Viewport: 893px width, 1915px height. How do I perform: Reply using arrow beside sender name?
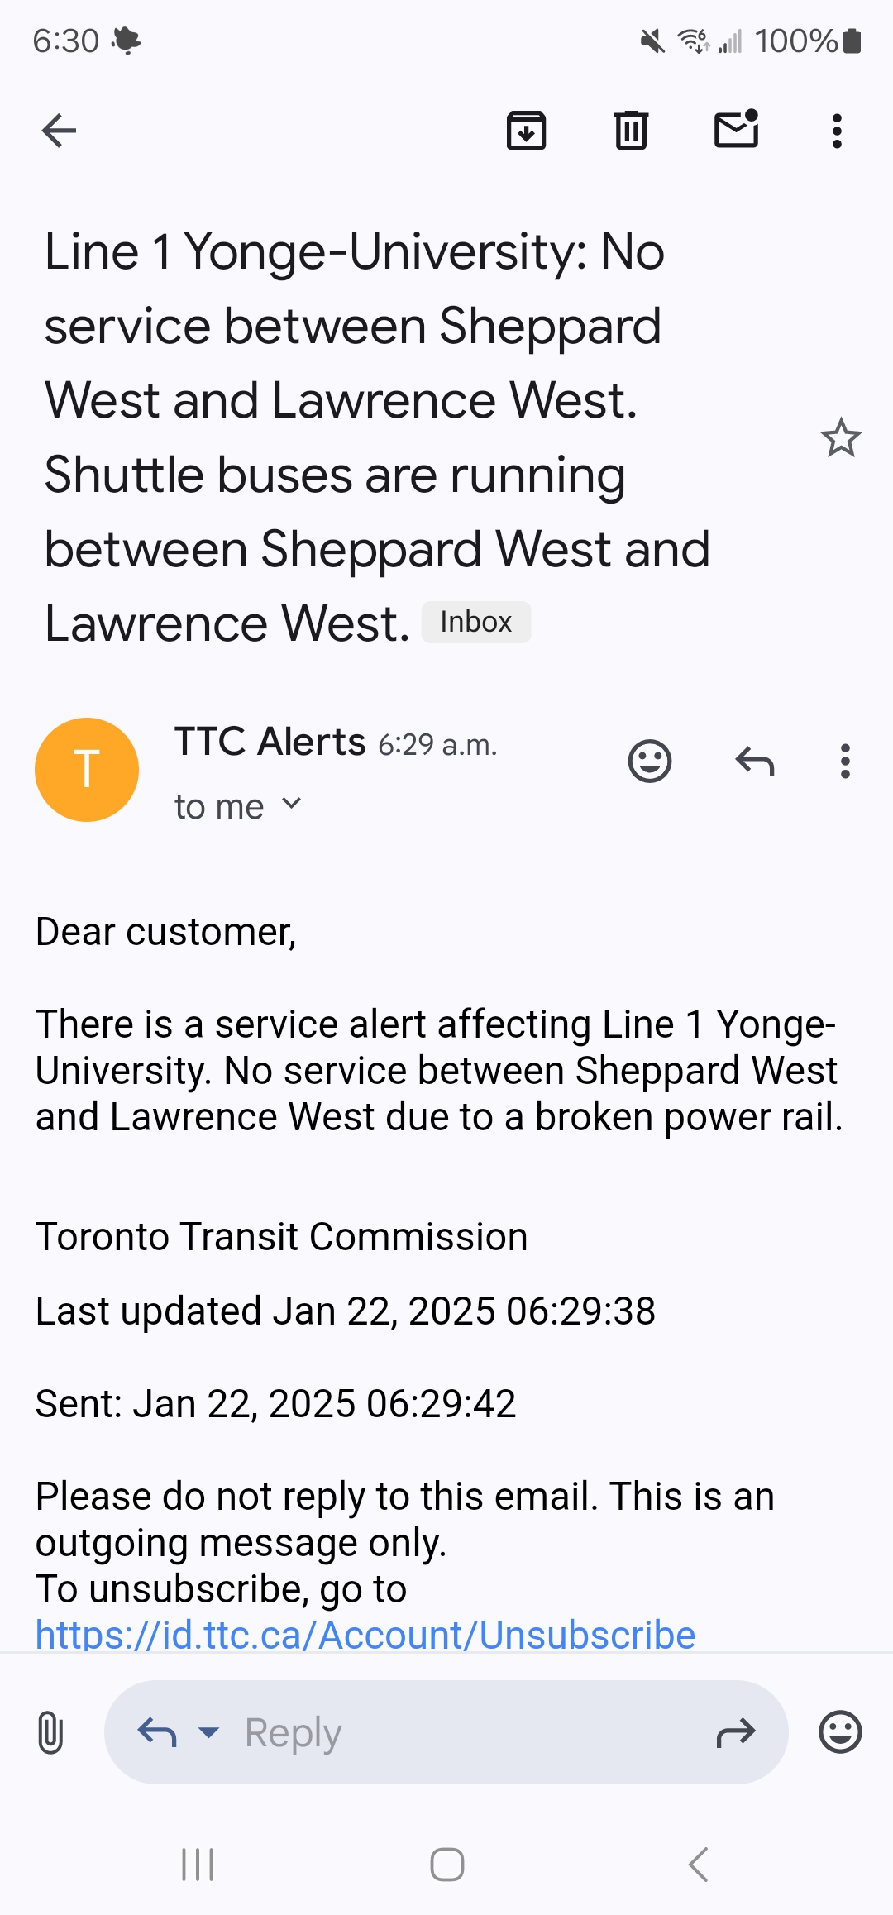click(755, 761)
